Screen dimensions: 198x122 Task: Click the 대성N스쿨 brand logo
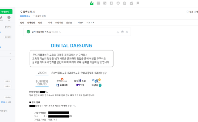(80, 81)
